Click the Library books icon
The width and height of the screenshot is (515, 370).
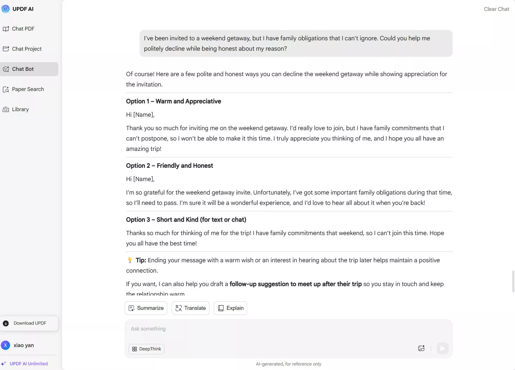(6, 109)
